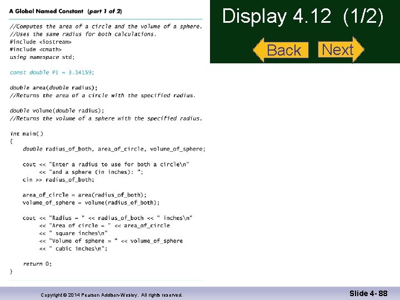Click the 'double radius_of_both, area_of_circle' declaration line
Viewport: 400px width, 300px height.
click(x=114, y=149)
